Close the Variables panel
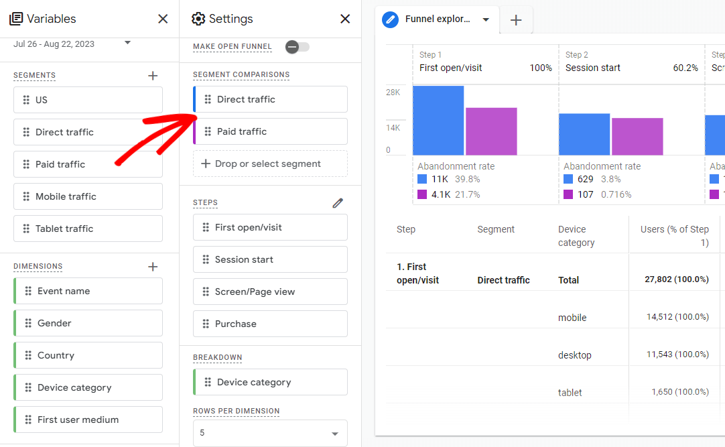This screenshot has height=447, width=725. [163, 19]
